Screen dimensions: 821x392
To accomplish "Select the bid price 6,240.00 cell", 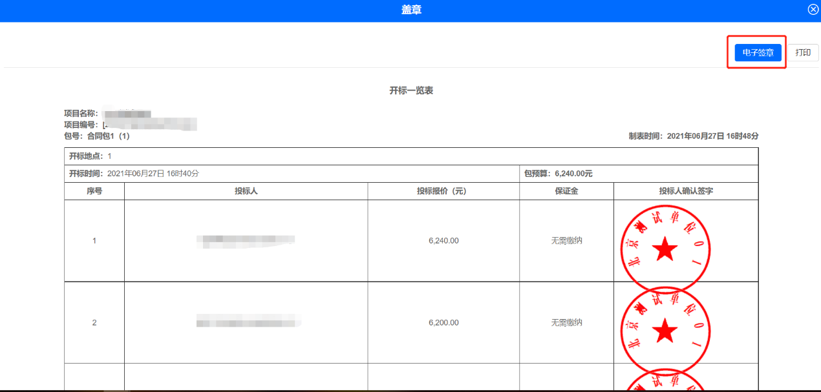I will 443,241.
